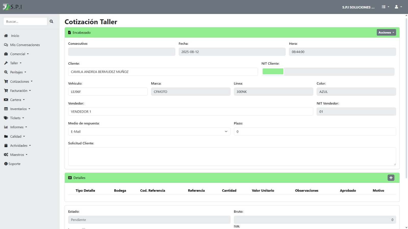Click the Comercial briefcase icon
This screenshot has height=229, width=408.
coord(6,54)
